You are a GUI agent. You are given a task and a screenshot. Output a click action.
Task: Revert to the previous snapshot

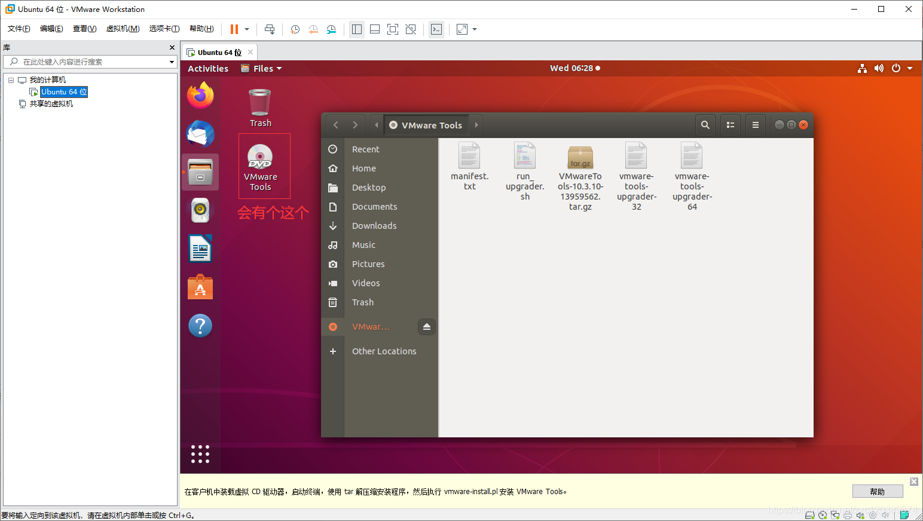click(313, 29)
